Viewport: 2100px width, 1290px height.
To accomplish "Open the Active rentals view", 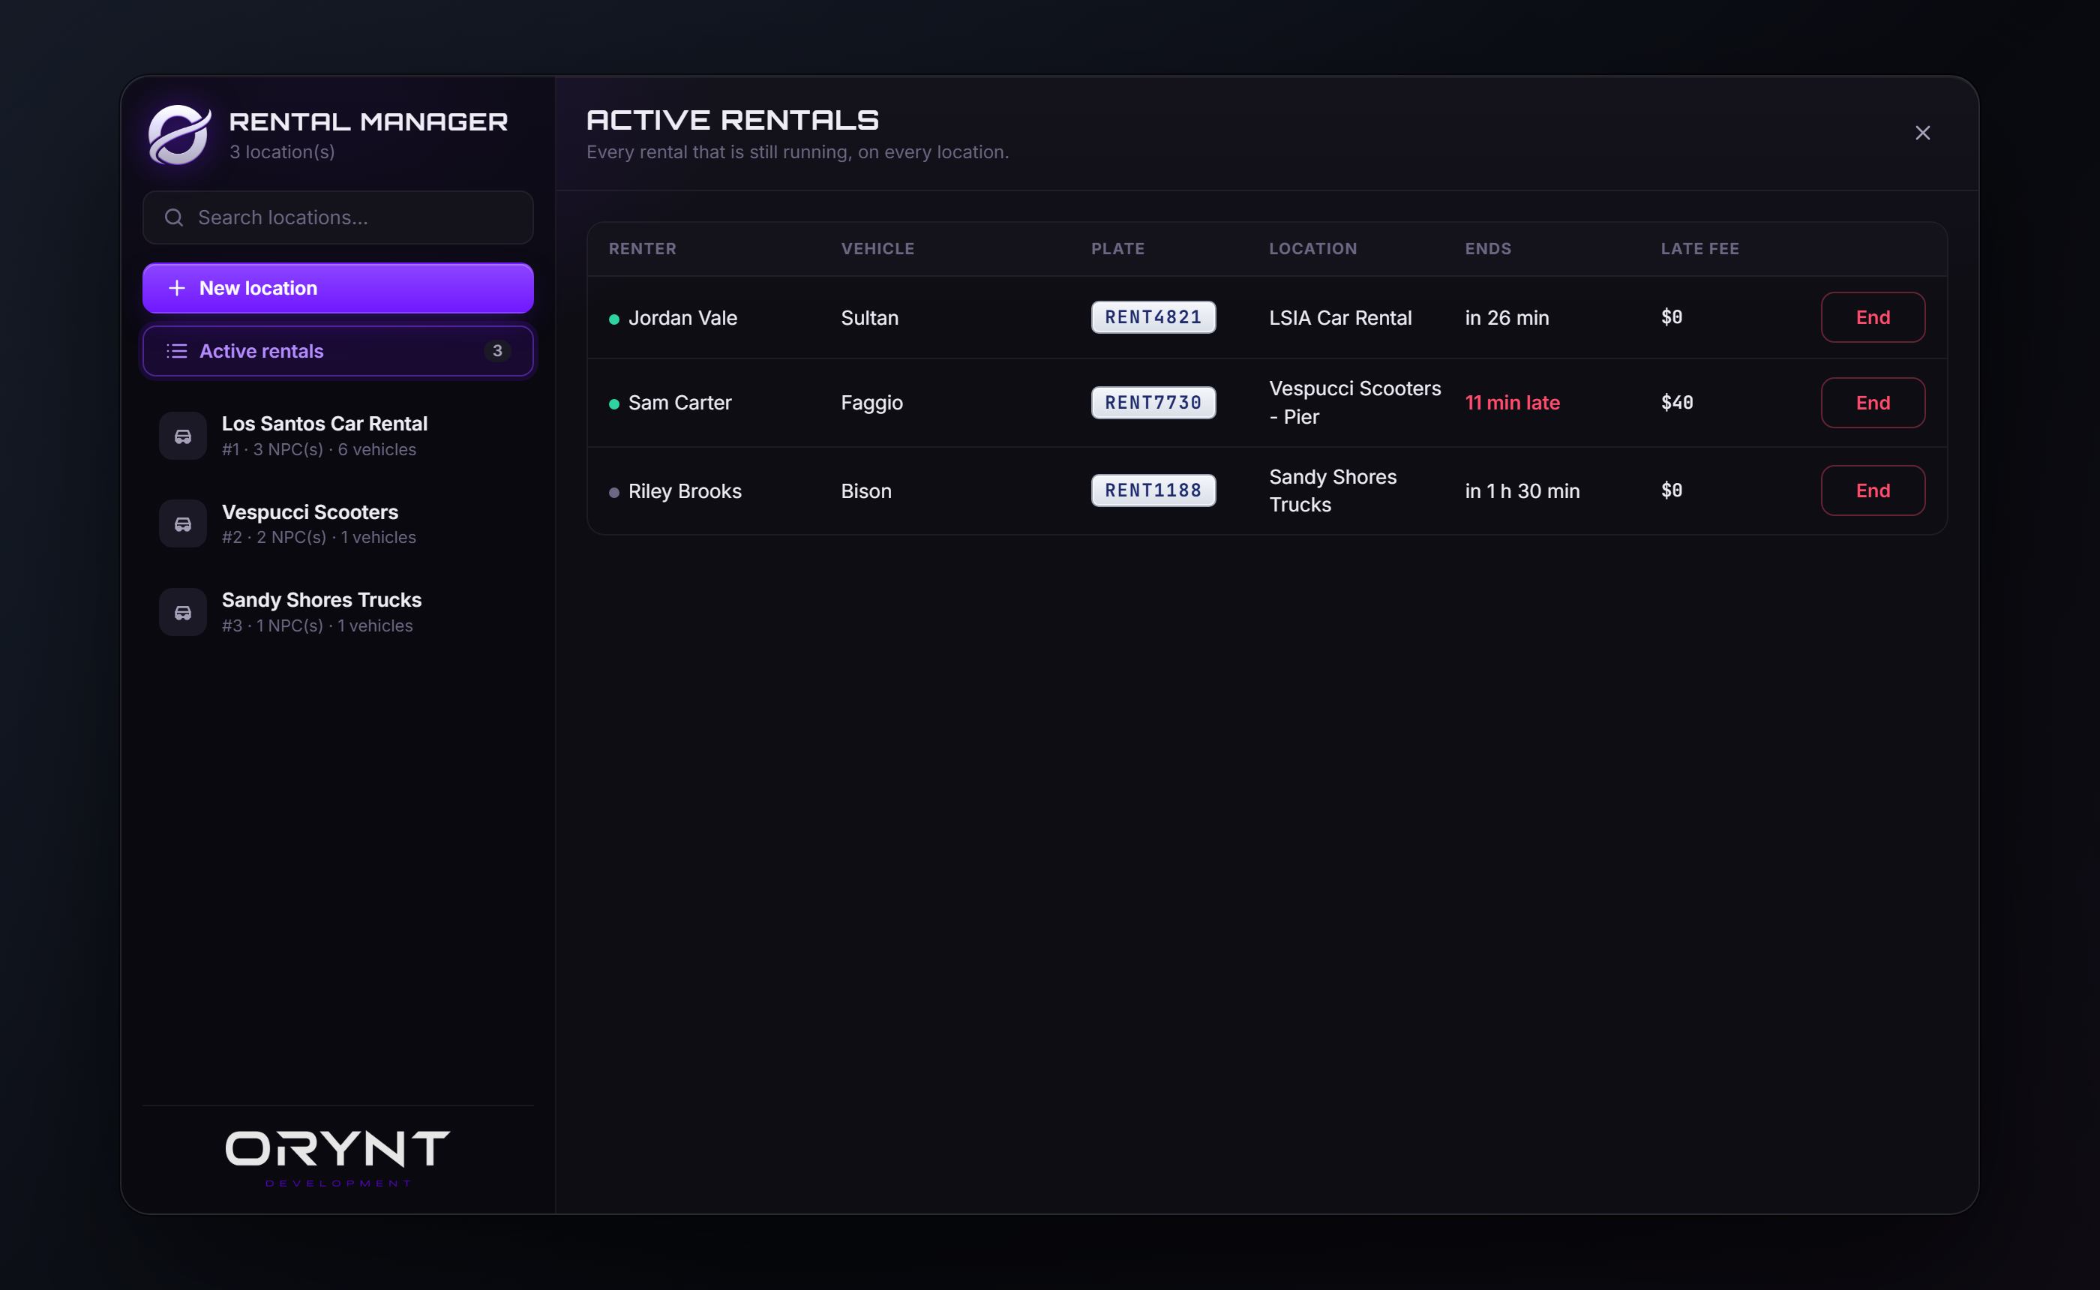I will (x=337, y=351).
